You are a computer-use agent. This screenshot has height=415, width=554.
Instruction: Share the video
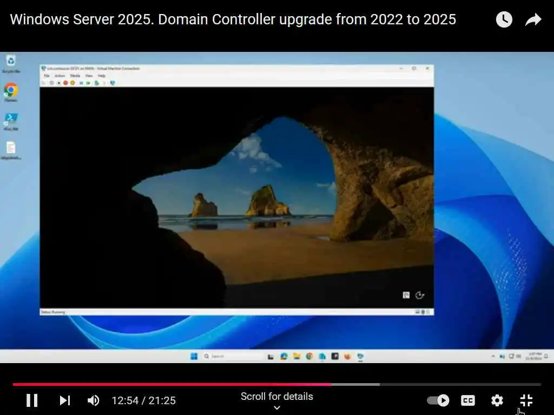click(533, 19)
